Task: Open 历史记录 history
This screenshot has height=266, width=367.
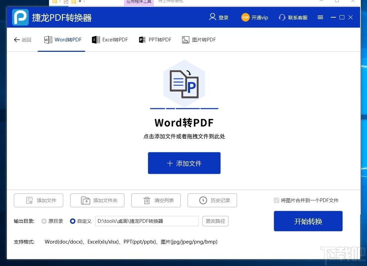Action: coord(212,200)
